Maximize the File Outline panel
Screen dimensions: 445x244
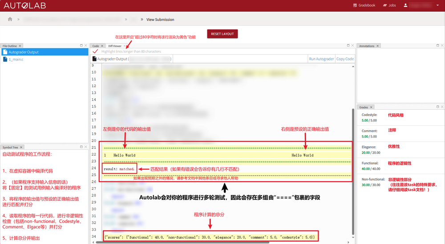tap(81, 45)
